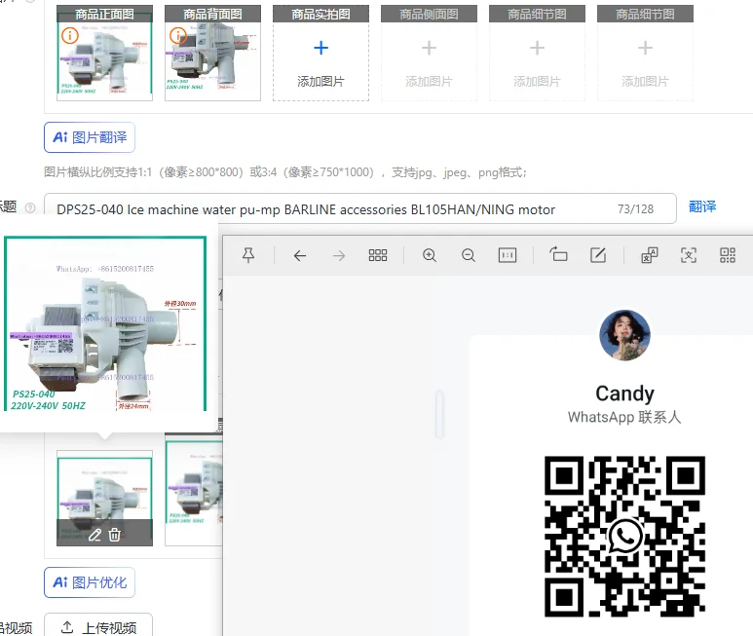The height and width of the screenshot is (636, 753).
Task: Edit the lower pump thumbnail via pencil icon
Action: [x=95, y=535]
